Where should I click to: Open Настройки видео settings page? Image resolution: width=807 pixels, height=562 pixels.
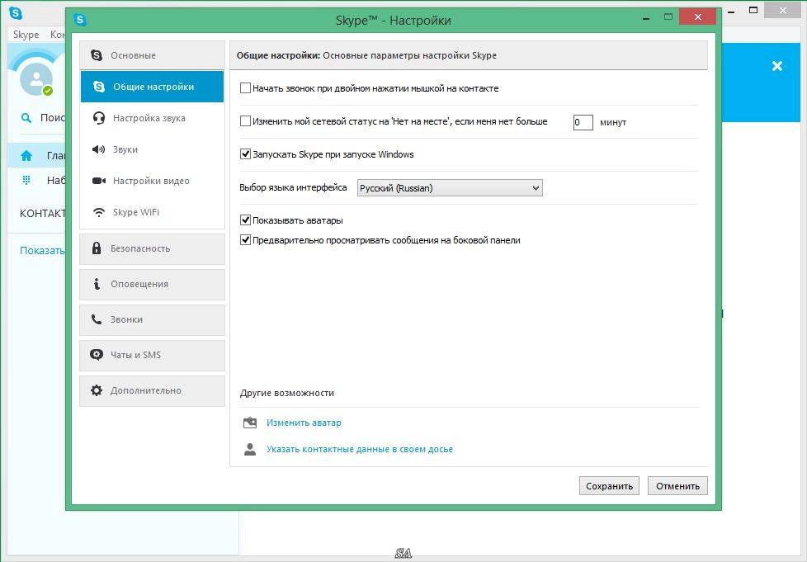coord(153,181)
